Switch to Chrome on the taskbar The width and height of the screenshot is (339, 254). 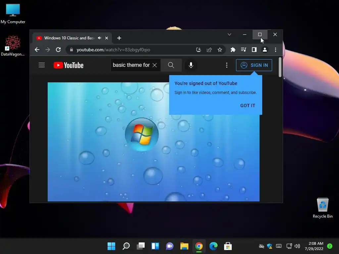[x=199, y=246]
